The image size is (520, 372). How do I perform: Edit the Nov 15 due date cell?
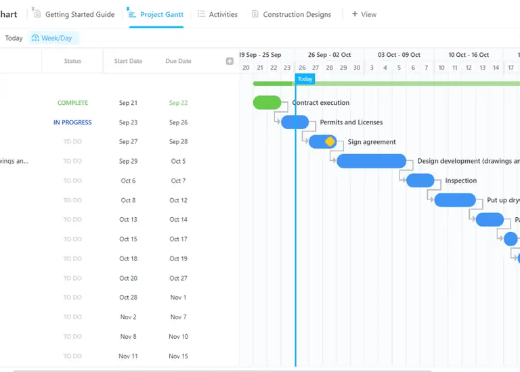coord(179,356)
